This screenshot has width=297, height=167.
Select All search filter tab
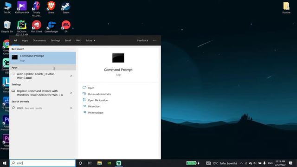15,40
